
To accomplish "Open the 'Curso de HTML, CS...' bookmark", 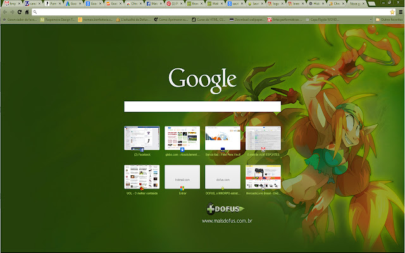I will pos(209,20).
